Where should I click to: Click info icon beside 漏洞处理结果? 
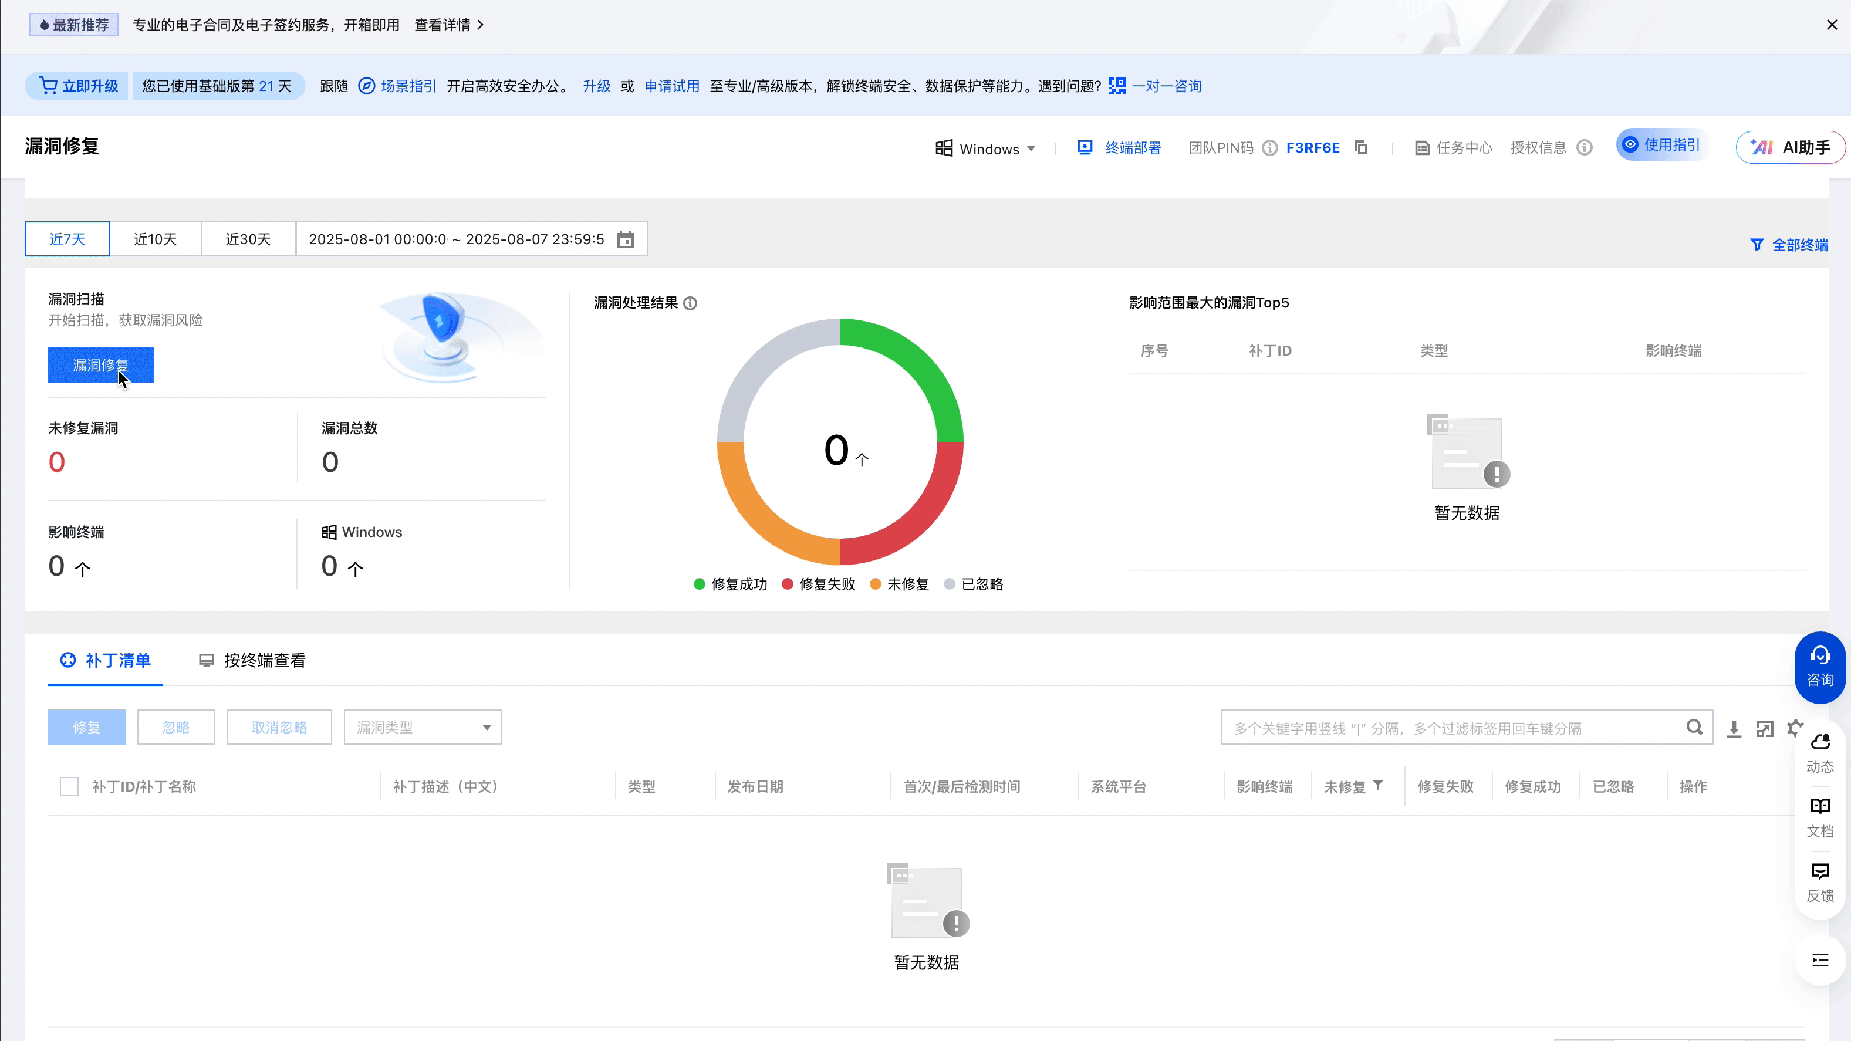coord(691,303)
